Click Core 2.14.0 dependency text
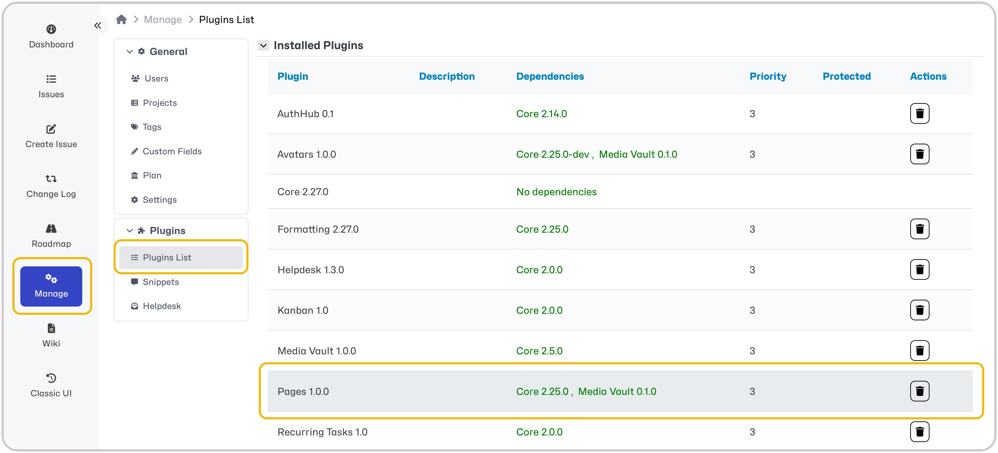Screen dimensions: 998x453 (x=541, y=114)
